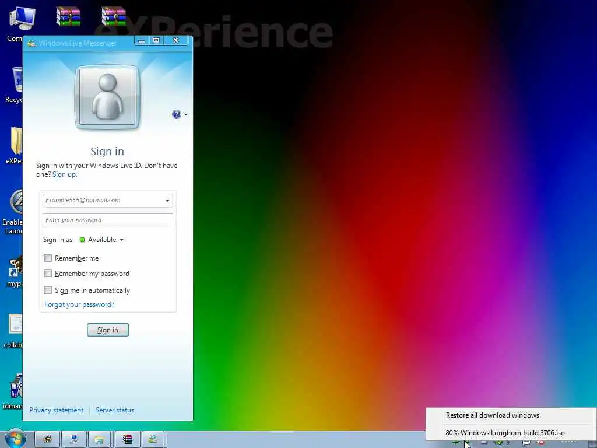The image size is (597, 448).
Task: Select the second WinRAR archive desktop icon
Action: [x=114, y=16]
